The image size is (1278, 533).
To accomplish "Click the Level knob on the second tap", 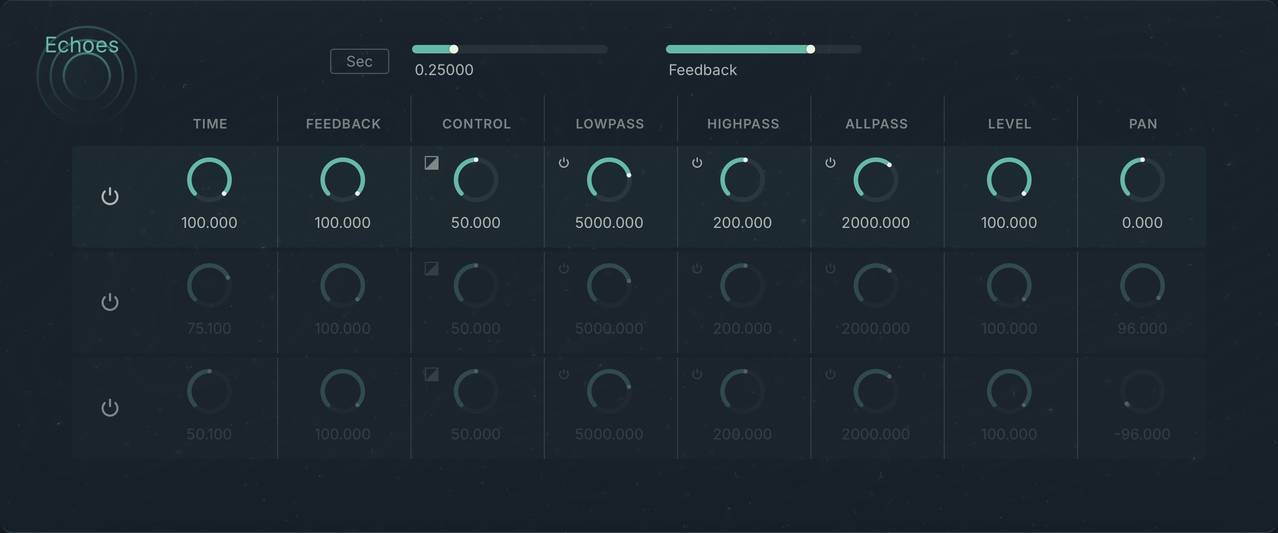I will pyautogui.click(x=1008, y=286).
